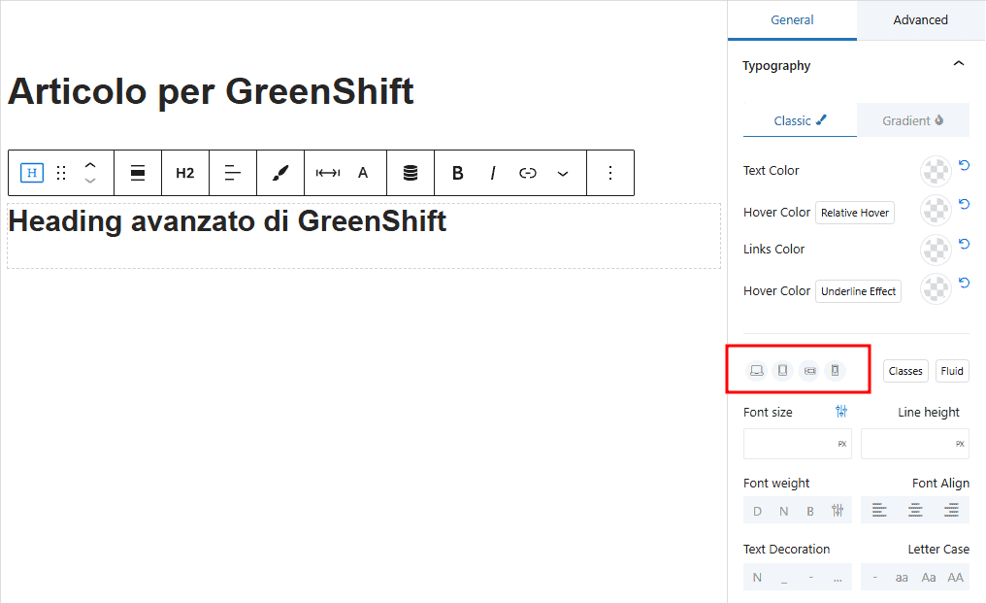Set font weight to N normal
Viewport: 986px width, 603px height.
coord(783,511)
